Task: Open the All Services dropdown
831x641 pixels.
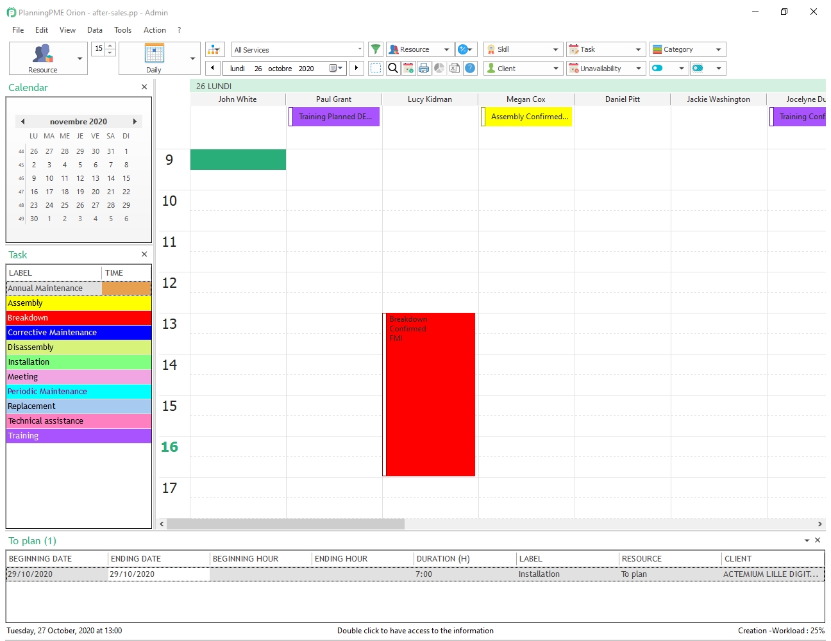Action: point(297,49)
